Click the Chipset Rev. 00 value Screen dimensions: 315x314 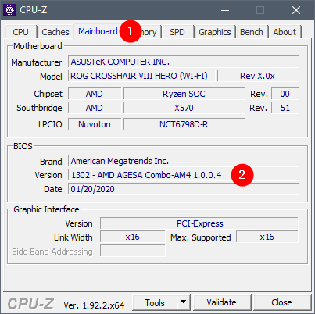(x=285, y=94)
